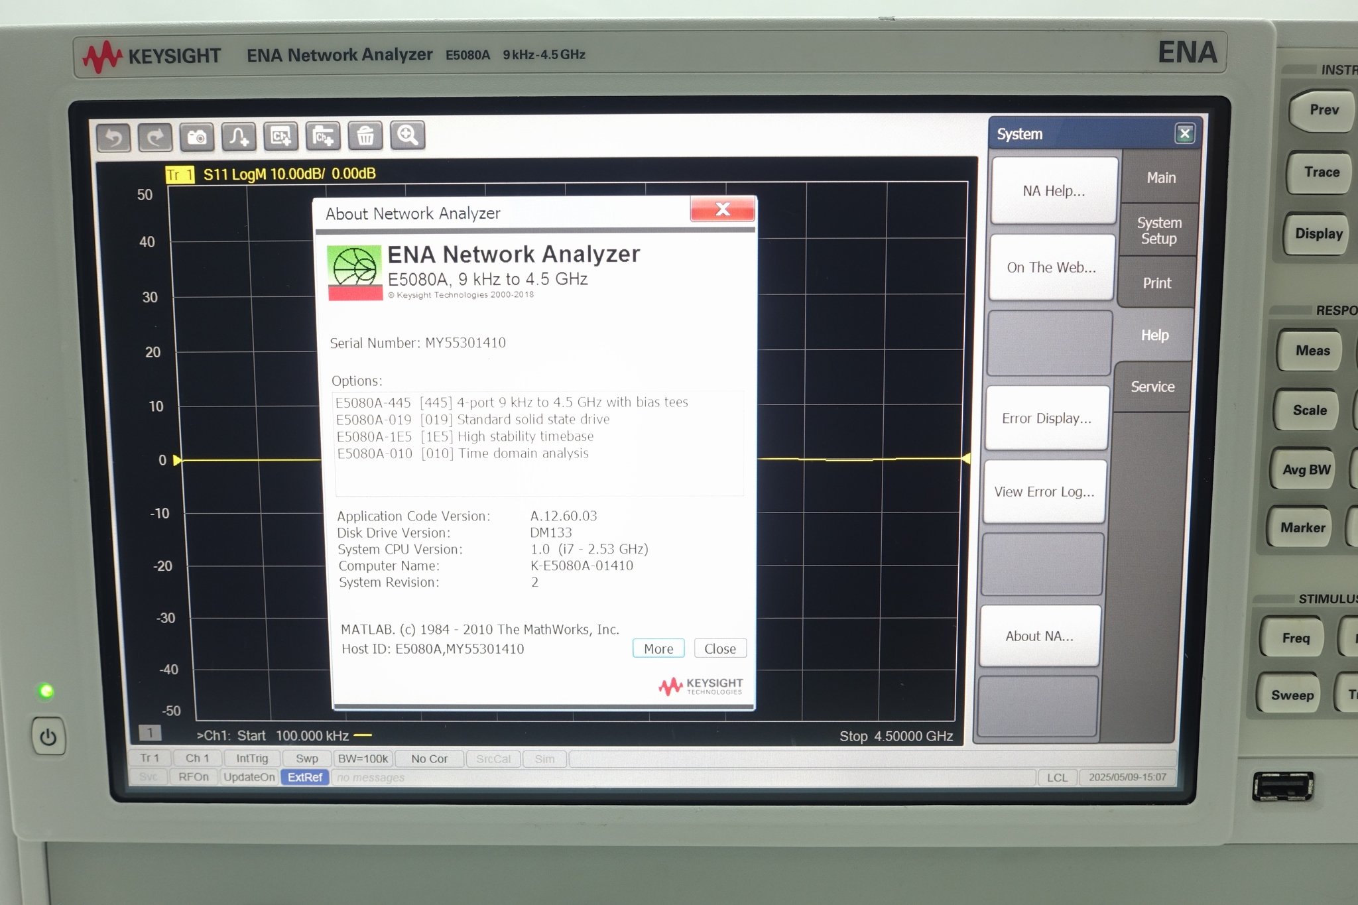The height and width of the screenshot is (905, 1358).
Task: Click the About NA softkey
Action: (x=1039, y=636)
